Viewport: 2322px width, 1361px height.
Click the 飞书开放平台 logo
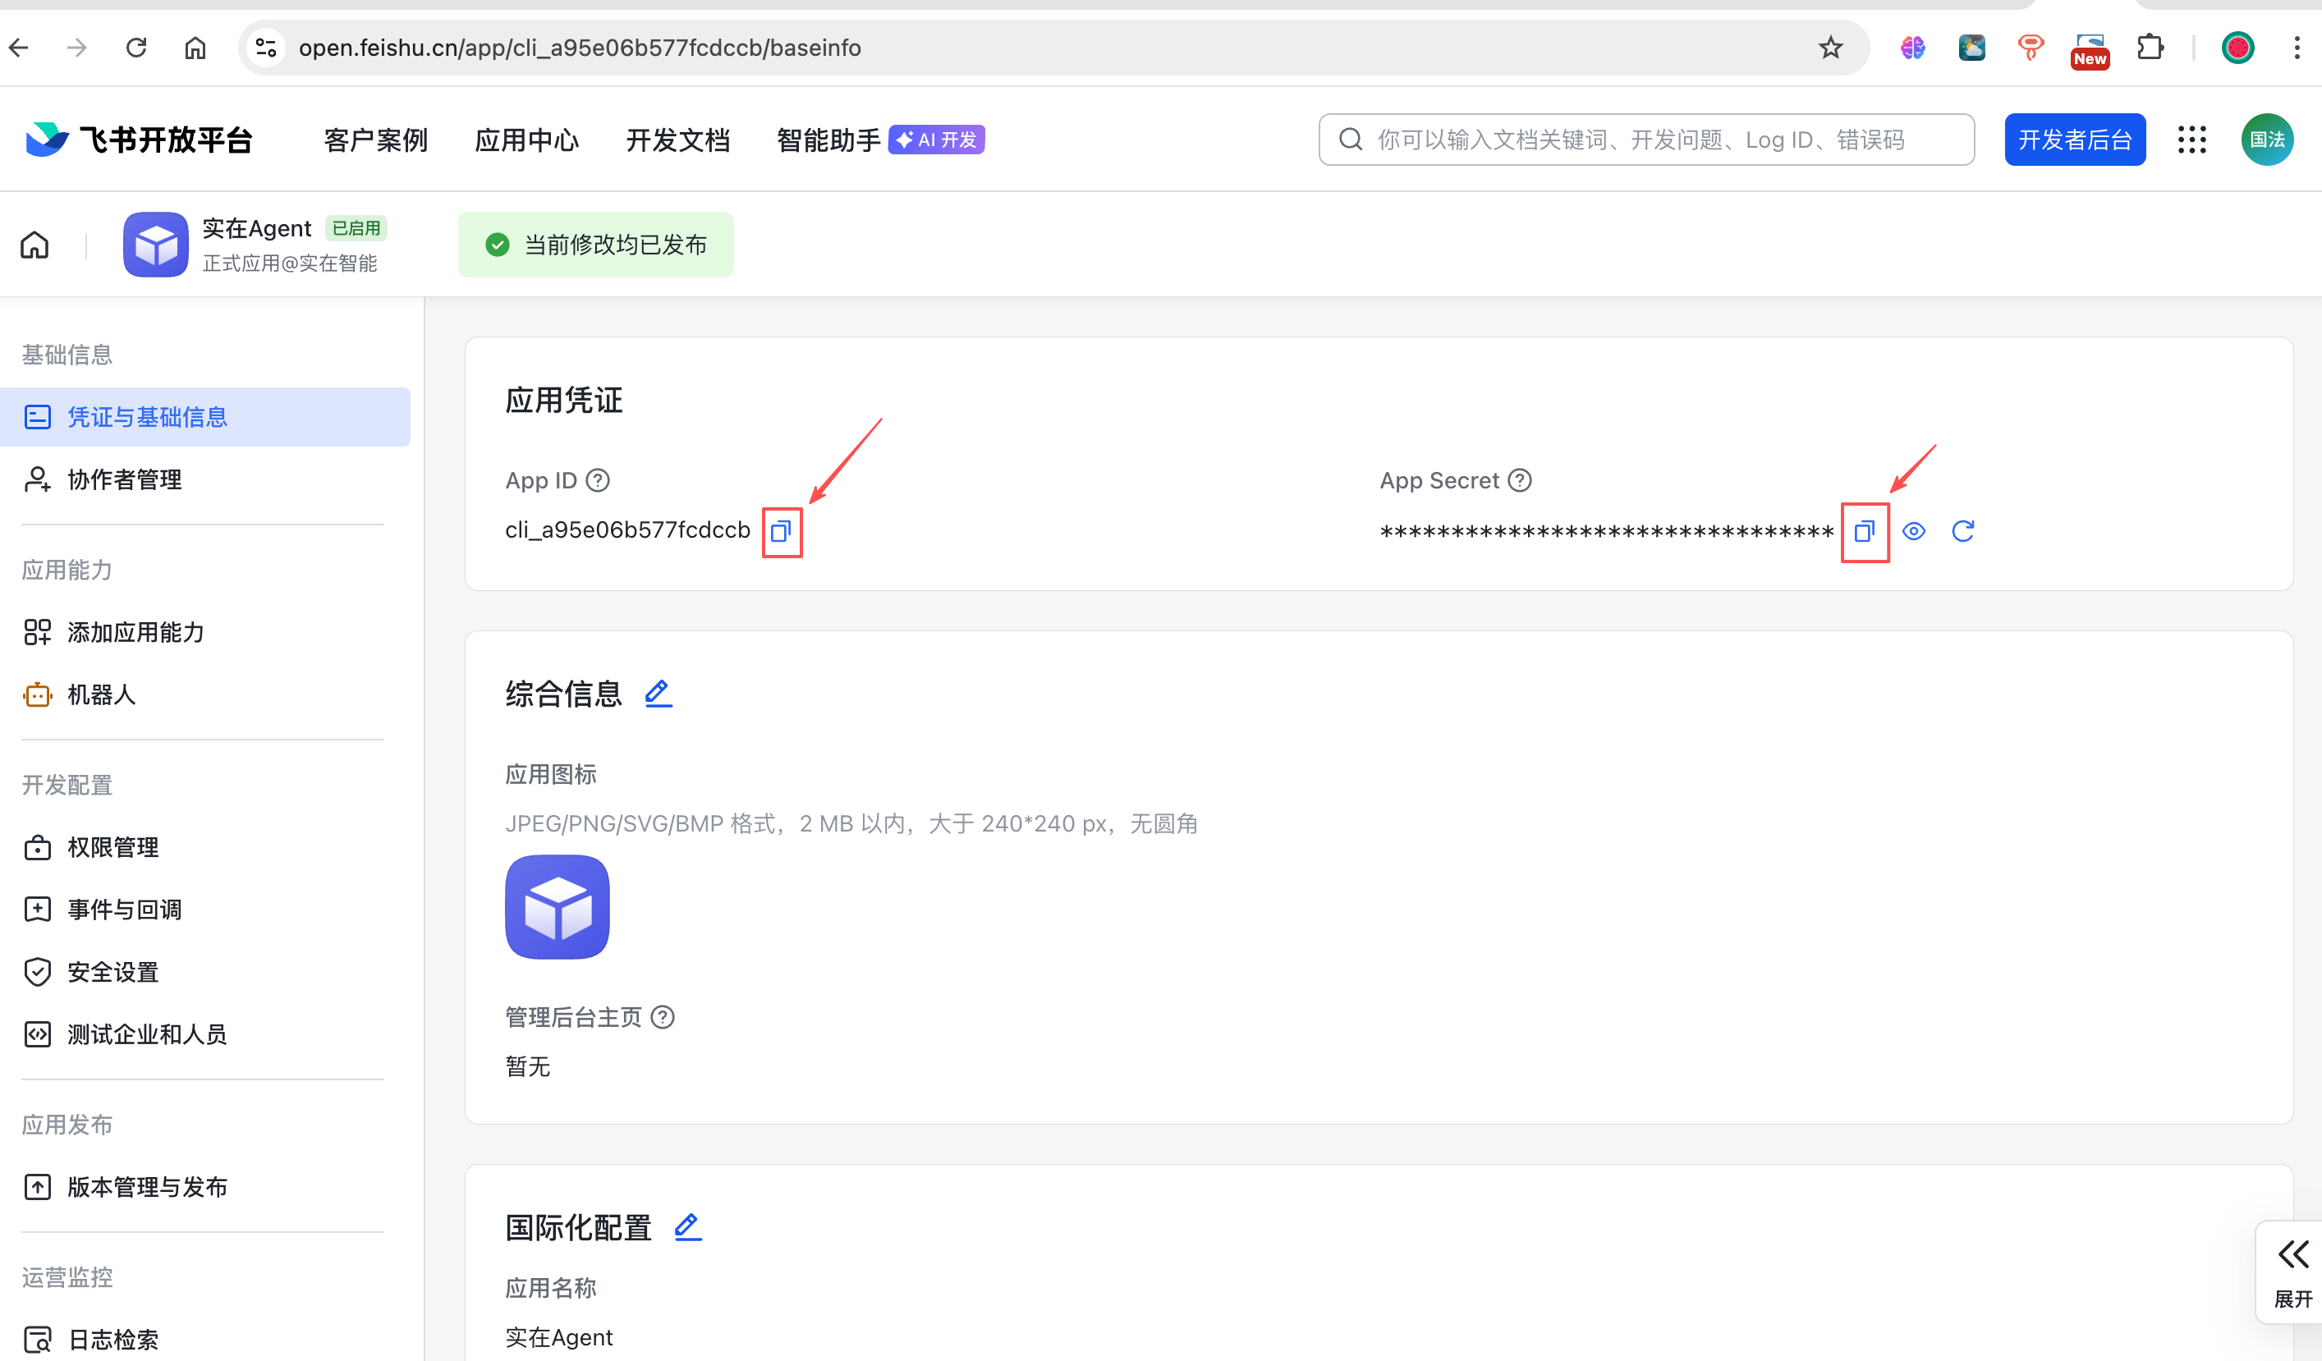click(x=138, y=140)
